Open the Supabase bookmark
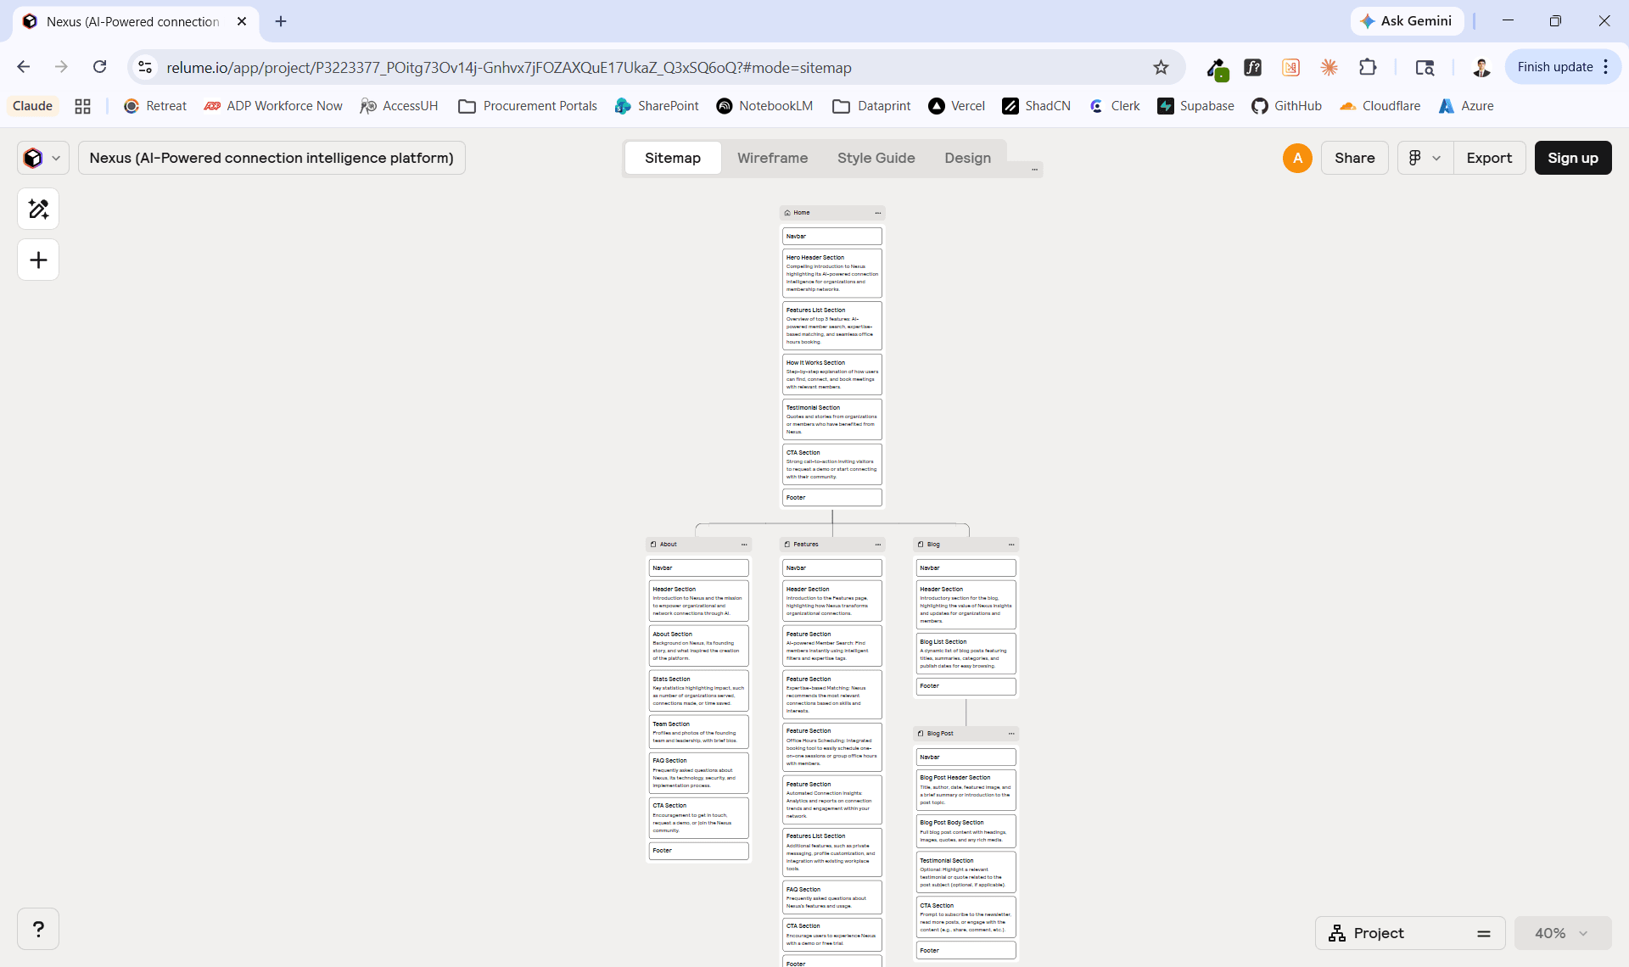Image resolution: width=1629 pixels, height=967 pixels. pyautogui.click(x=1195, y=106)
